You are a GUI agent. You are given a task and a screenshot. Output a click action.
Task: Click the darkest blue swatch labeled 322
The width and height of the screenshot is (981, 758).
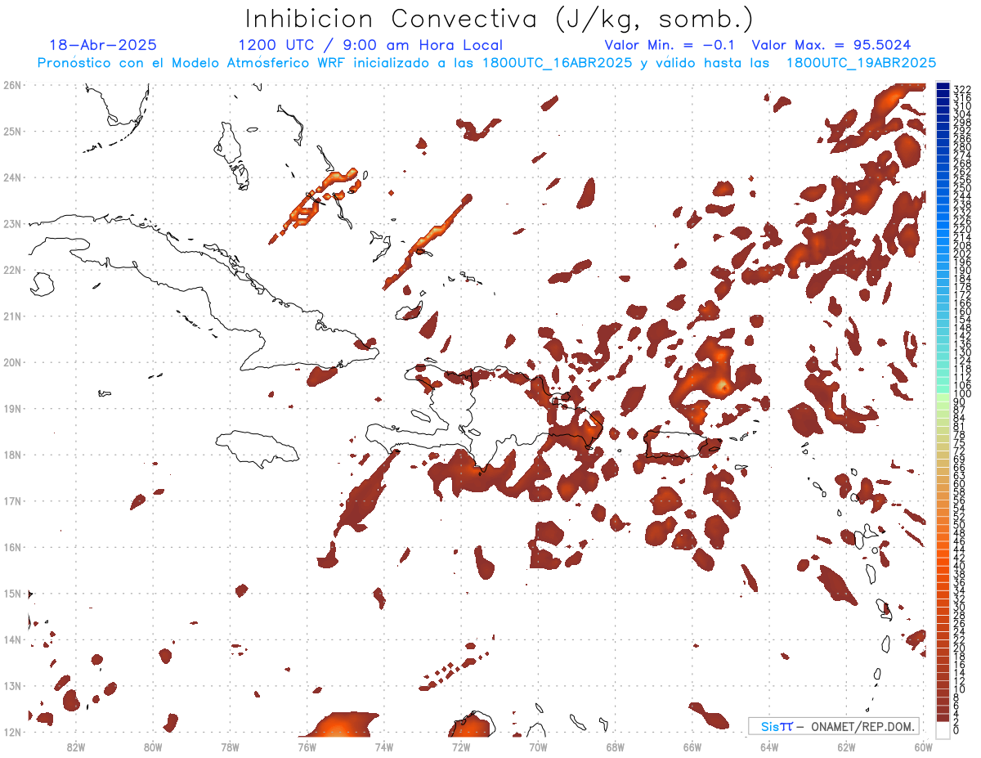click(x=943, y=87)
